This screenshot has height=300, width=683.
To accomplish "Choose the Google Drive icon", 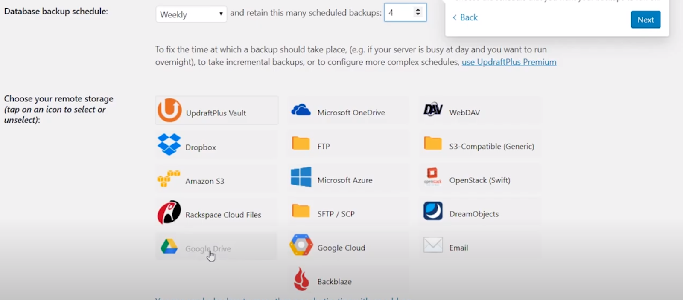I will pos(169,247).
